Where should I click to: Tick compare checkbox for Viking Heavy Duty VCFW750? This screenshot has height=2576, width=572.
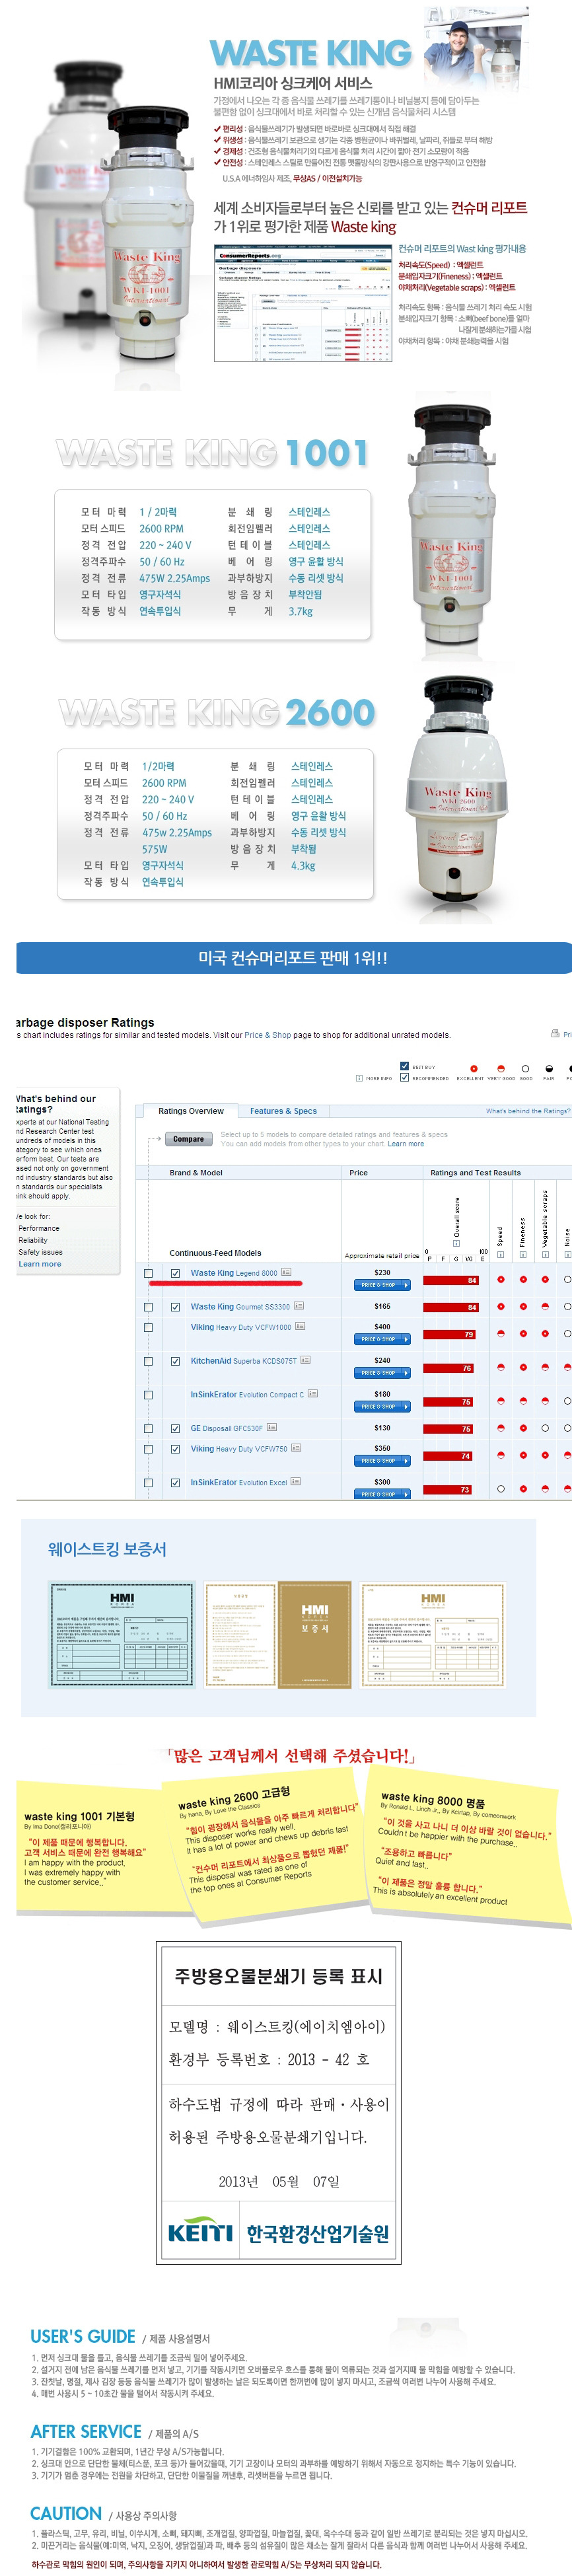(x=148, y=1448)
